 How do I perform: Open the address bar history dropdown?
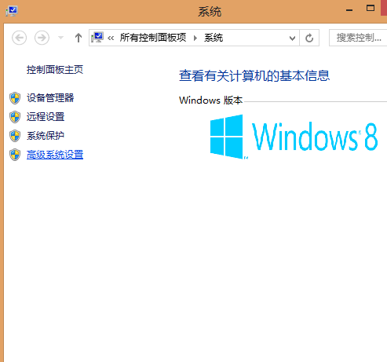click(292, 38)
